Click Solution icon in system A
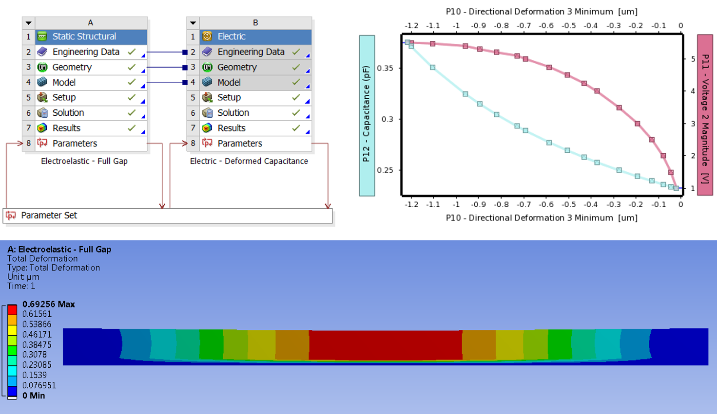This screenshot has width=717, height=414. click(42, 113)
